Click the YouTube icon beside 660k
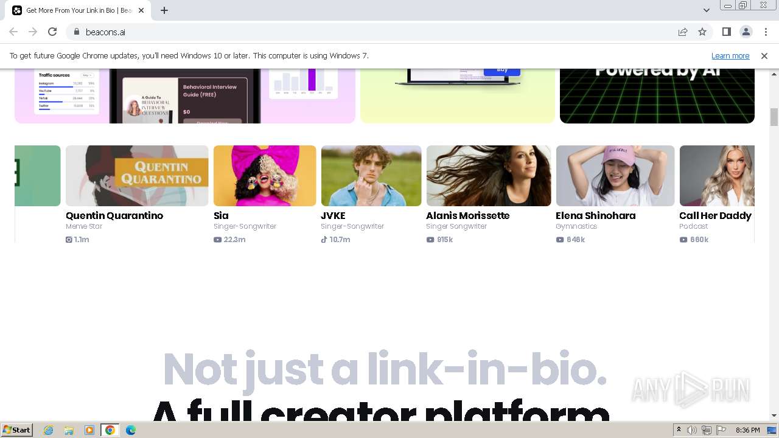The height and width of the screenshot is (438, 779). coord(683,240)
